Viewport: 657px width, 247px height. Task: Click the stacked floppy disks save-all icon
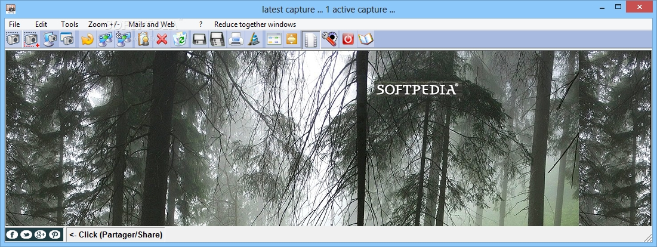pyautogui.click(x=217, y=39)
